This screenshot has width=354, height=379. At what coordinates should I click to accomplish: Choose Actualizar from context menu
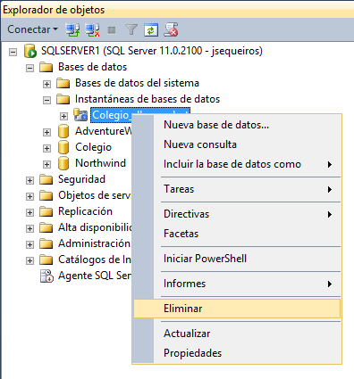point(237,334)
